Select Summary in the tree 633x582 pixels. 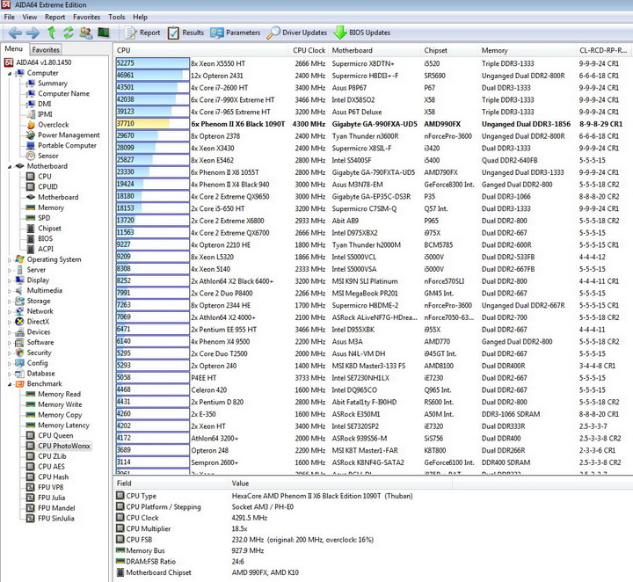coord(53,84)
